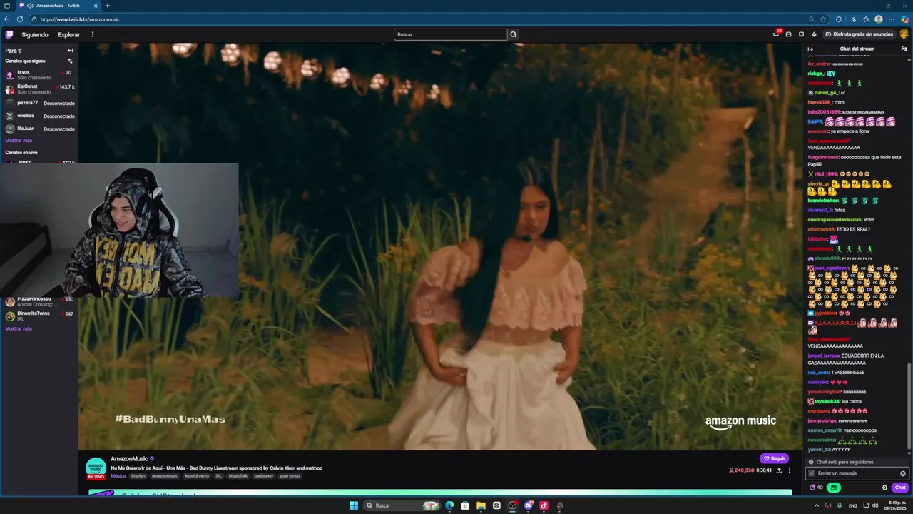Open the taskbar clock and date
The height and width of the screenshot is (514, 913).
[x=897, y=505]
